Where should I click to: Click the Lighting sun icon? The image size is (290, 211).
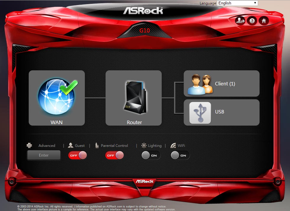pyautogui.click(x=144, y=145)
